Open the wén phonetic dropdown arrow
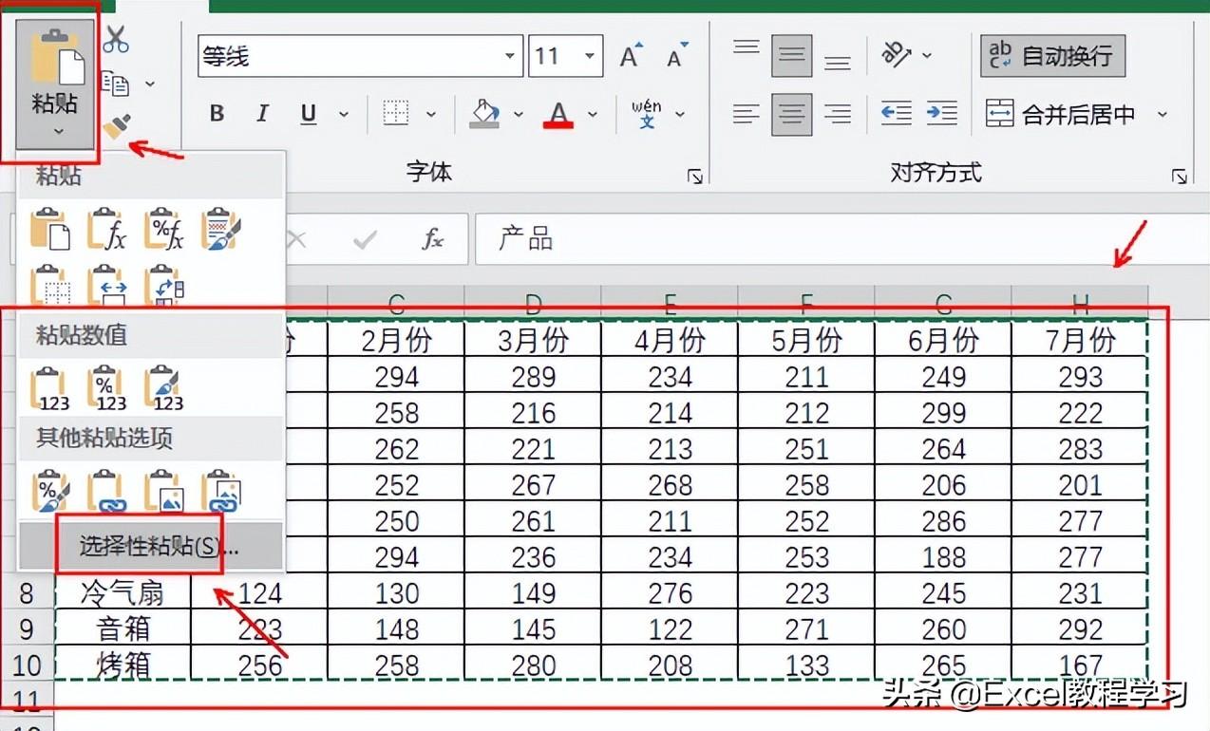 click(680, 115)
